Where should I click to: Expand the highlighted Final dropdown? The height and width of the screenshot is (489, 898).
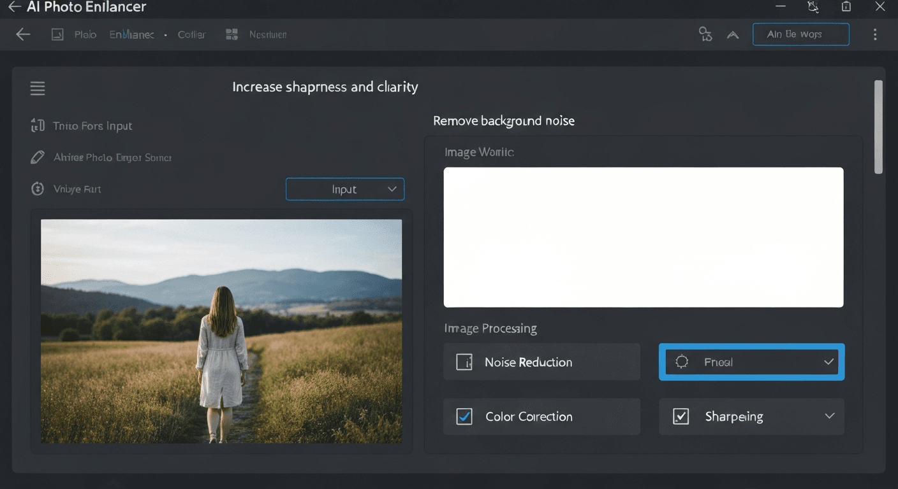click(828, 362)
